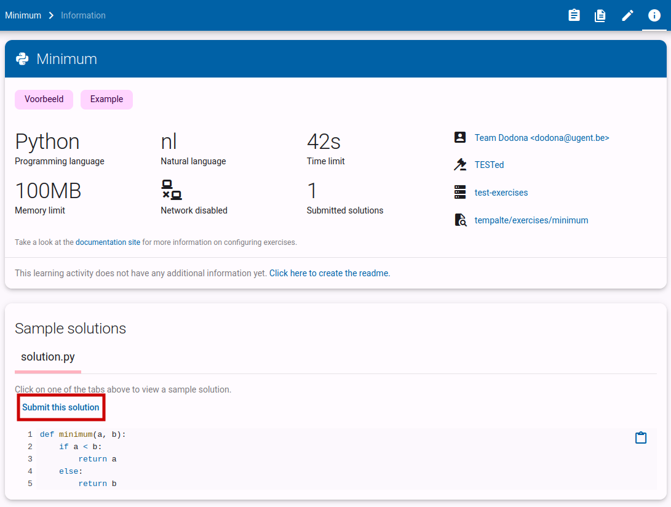Follow the documentation site link
Viewport: 671px width, 507px height.
pos(108,242)
